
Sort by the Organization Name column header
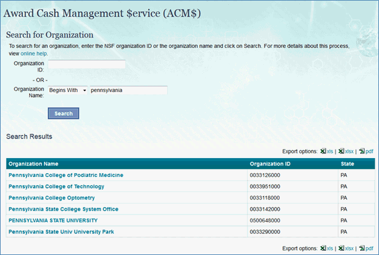tap(33, 164)
